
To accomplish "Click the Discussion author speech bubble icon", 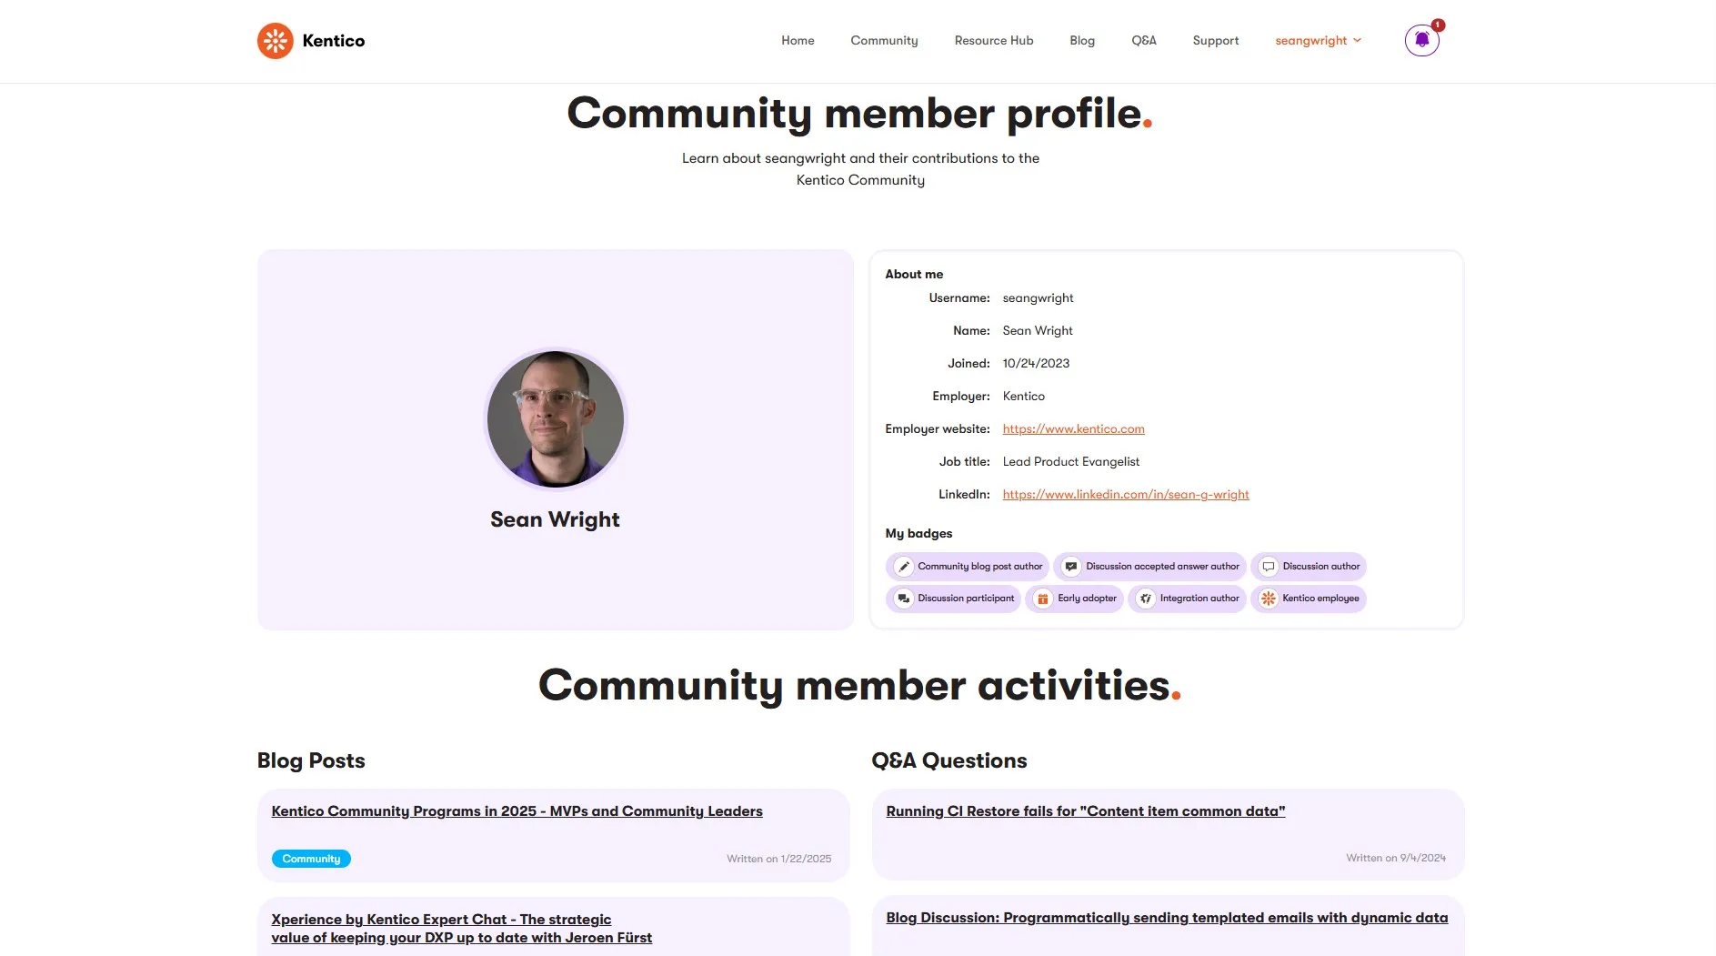I will (1268, 567).
